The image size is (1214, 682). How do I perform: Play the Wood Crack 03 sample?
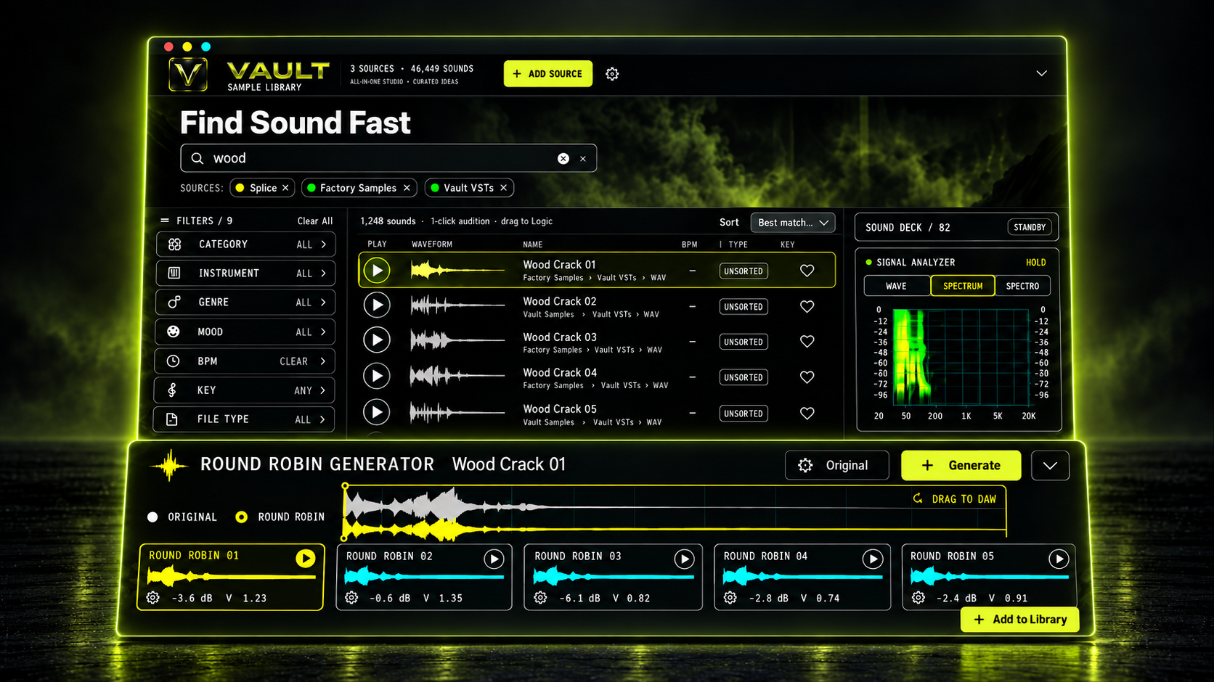pos(377,340)
